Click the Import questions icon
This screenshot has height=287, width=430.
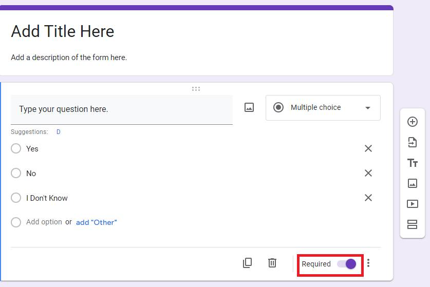click(x=413, y=142)
